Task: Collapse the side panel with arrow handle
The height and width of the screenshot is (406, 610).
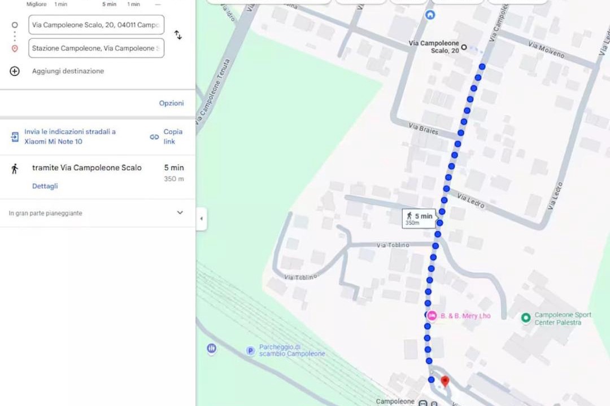Action: (x=201, y=218)
